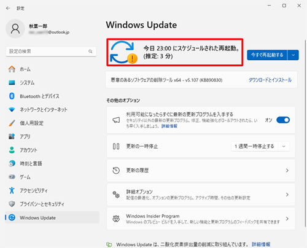
Task: Select ゲーム in the sidebar
Action: coord(25,177)
